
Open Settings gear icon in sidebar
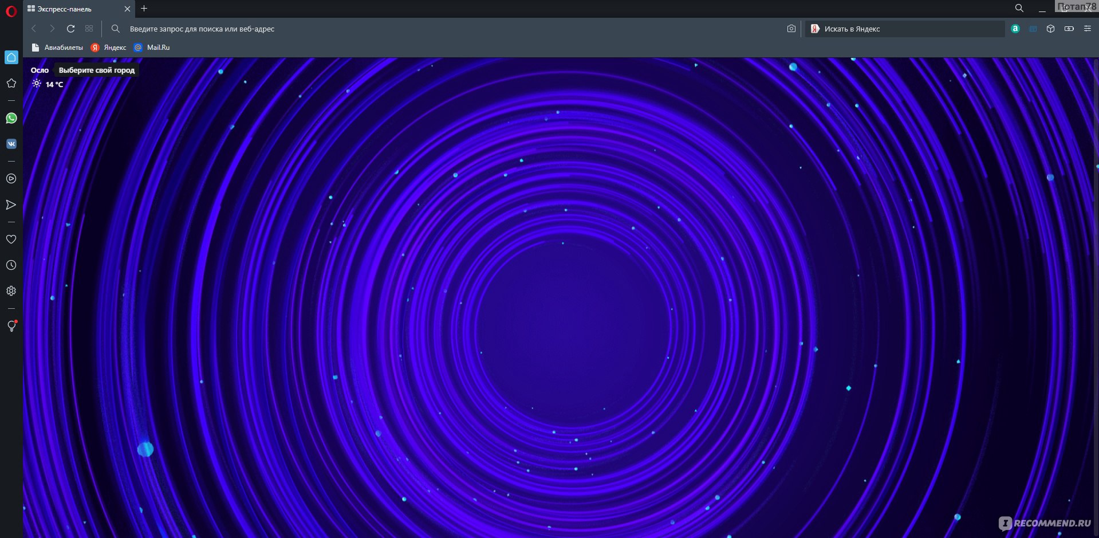[x=11, y=291]
